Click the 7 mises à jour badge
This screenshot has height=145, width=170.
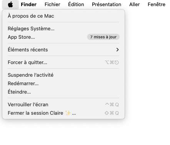[x=103, y=37]
